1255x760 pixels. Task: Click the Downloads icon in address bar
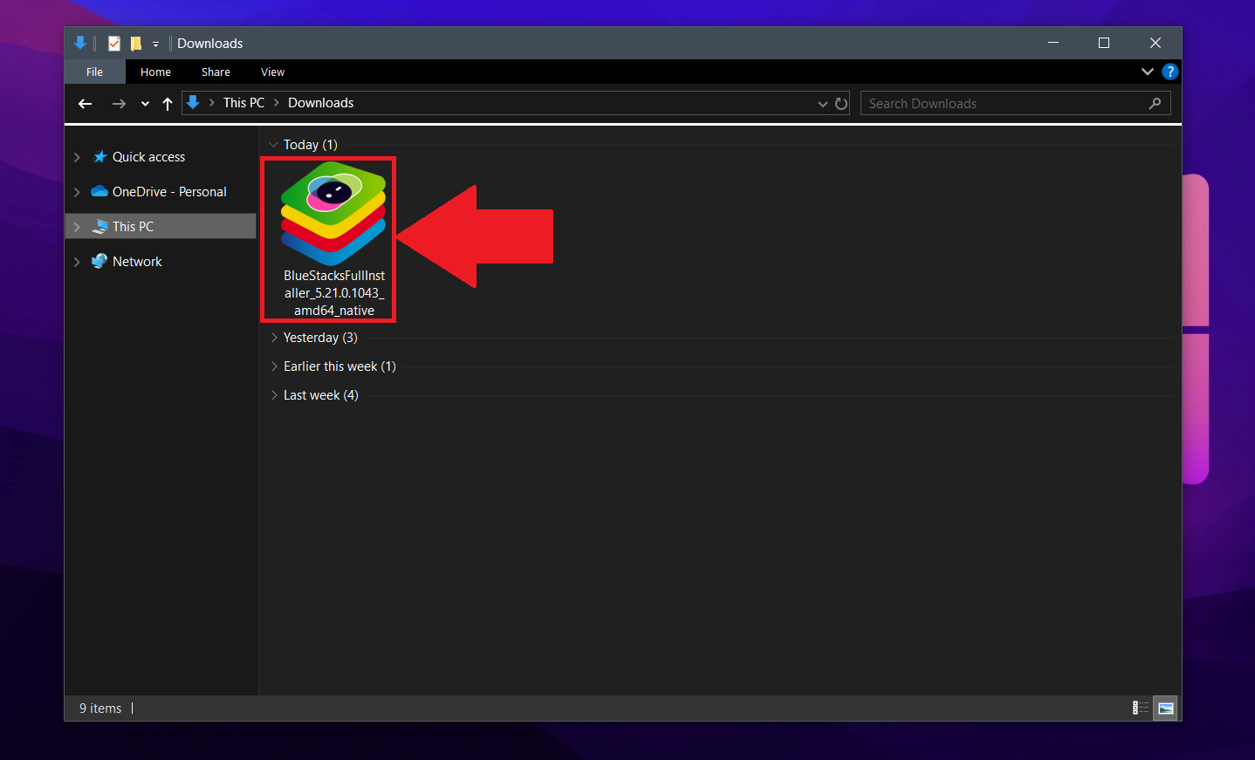click(193, 103)
